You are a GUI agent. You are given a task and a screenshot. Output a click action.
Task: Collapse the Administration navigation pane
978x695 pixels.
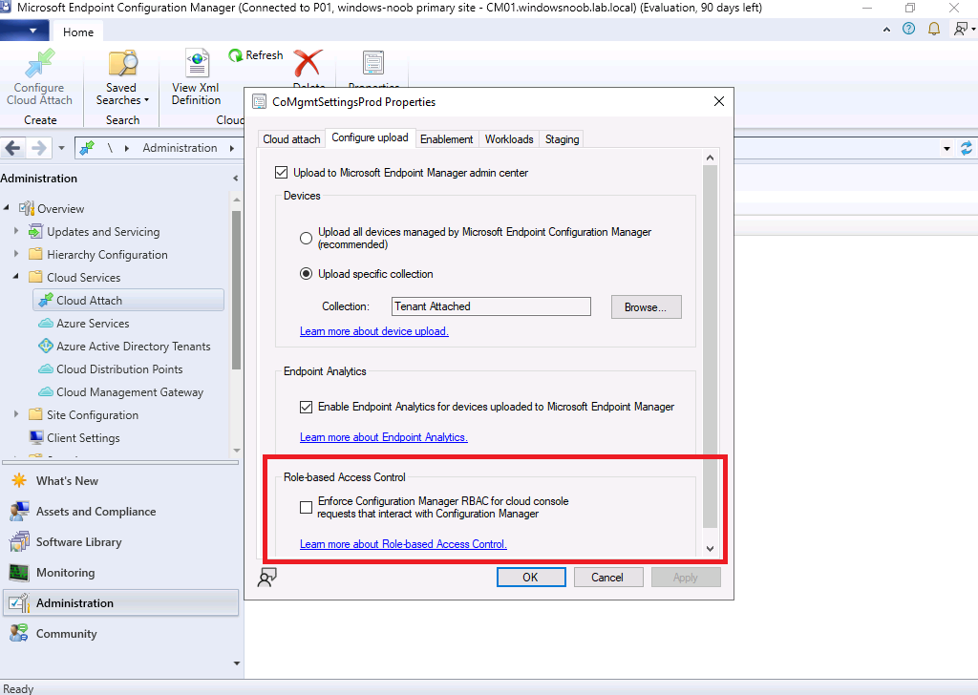point(235,179)
